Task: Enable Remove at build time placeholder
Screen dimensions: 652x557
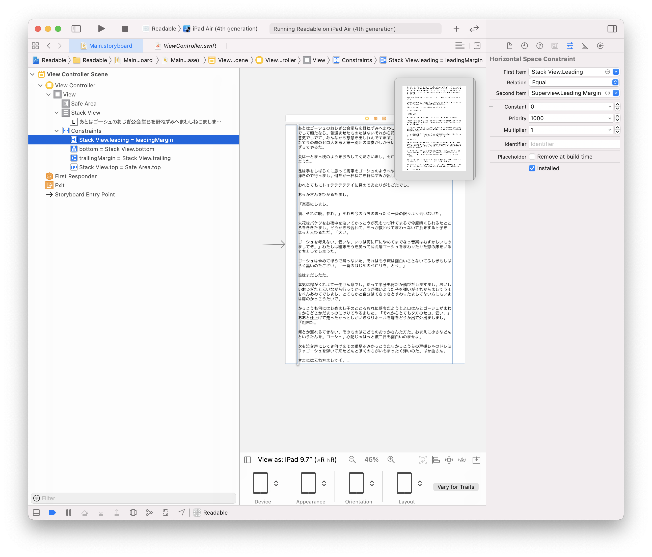Action: point(532,157)
